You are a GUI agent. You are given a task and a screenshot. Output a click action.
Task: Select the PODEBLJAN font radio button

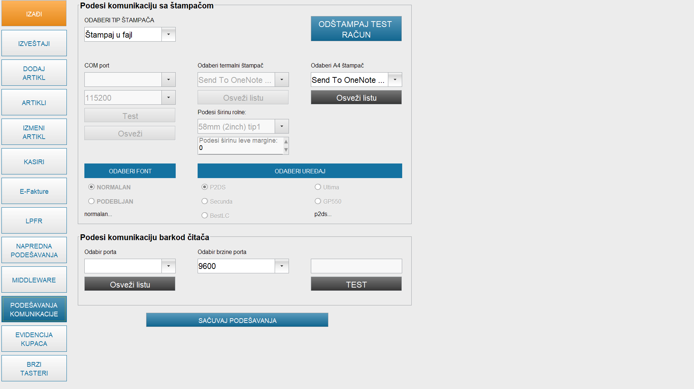(91, 201)
